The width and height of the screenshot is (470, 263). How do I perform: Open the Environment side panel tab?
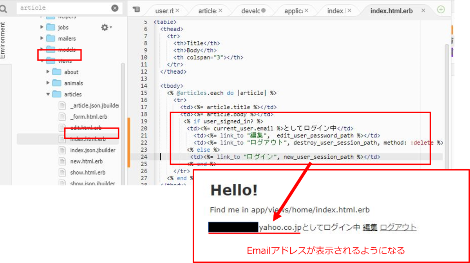(3, 40)
